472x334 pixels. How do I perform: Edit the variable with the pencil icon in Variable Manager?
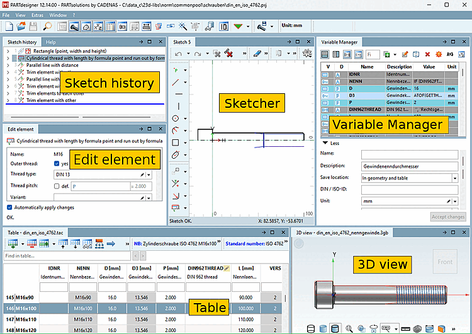(405, 55)
